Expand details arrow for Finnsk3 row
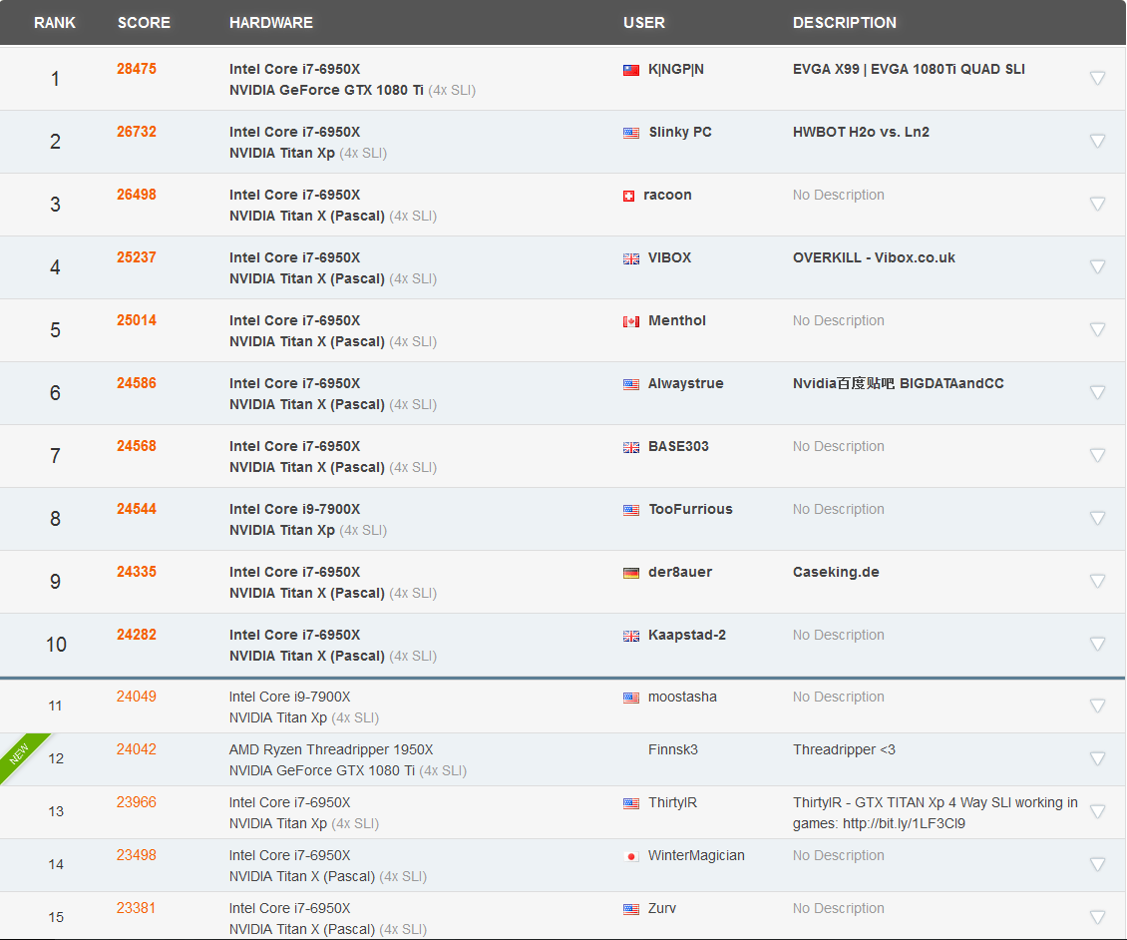The width and height of the screenshot is (1127, 940). [1097, 758]
